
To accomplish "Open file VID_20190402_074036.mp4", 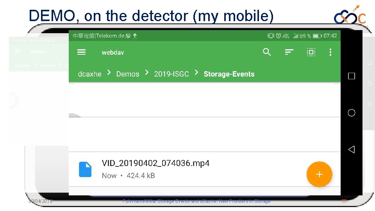I will 155,163.
